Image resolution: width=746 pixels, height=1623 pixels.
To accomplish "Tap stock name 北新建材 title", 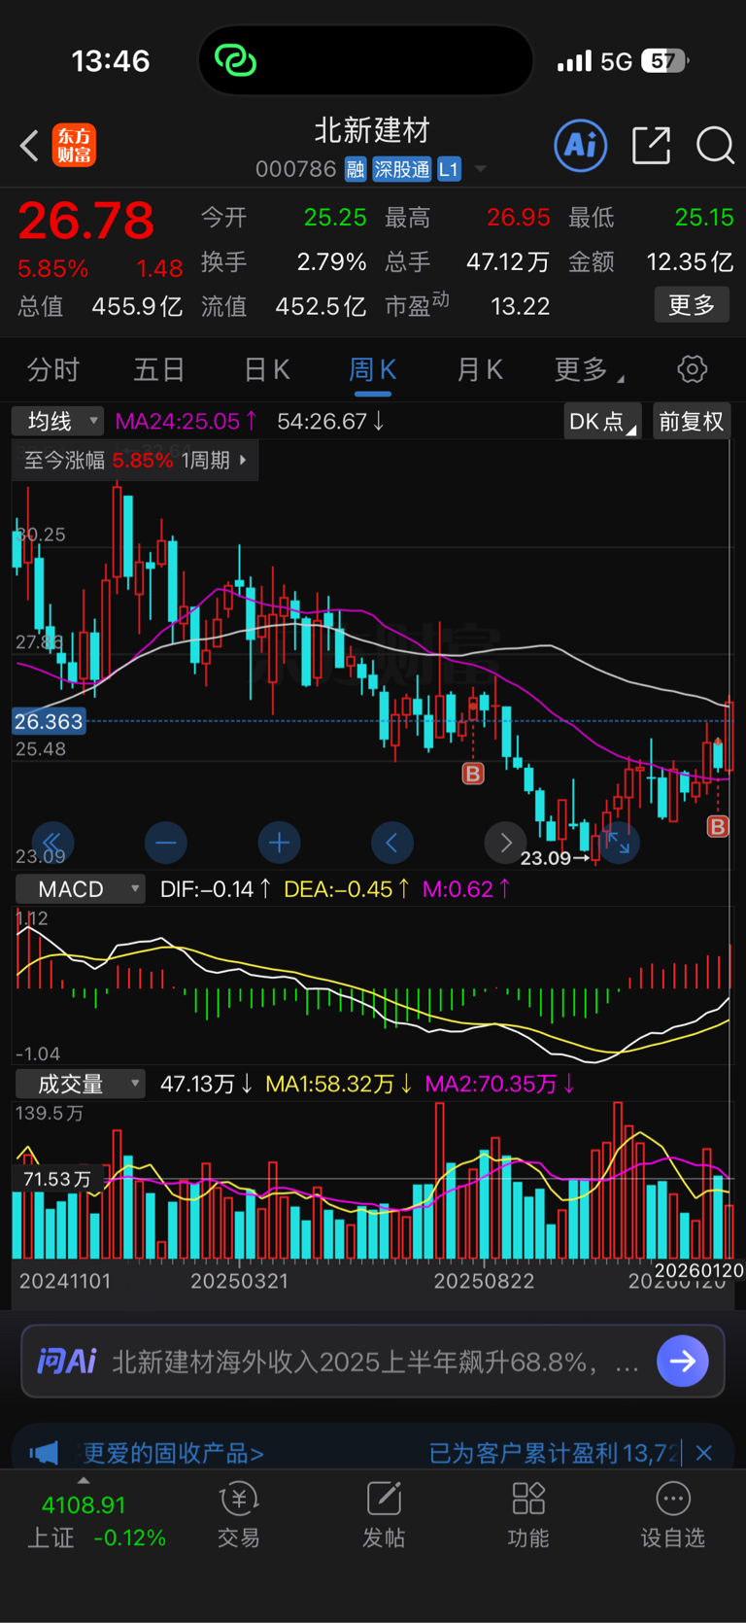I will (372, 131).
